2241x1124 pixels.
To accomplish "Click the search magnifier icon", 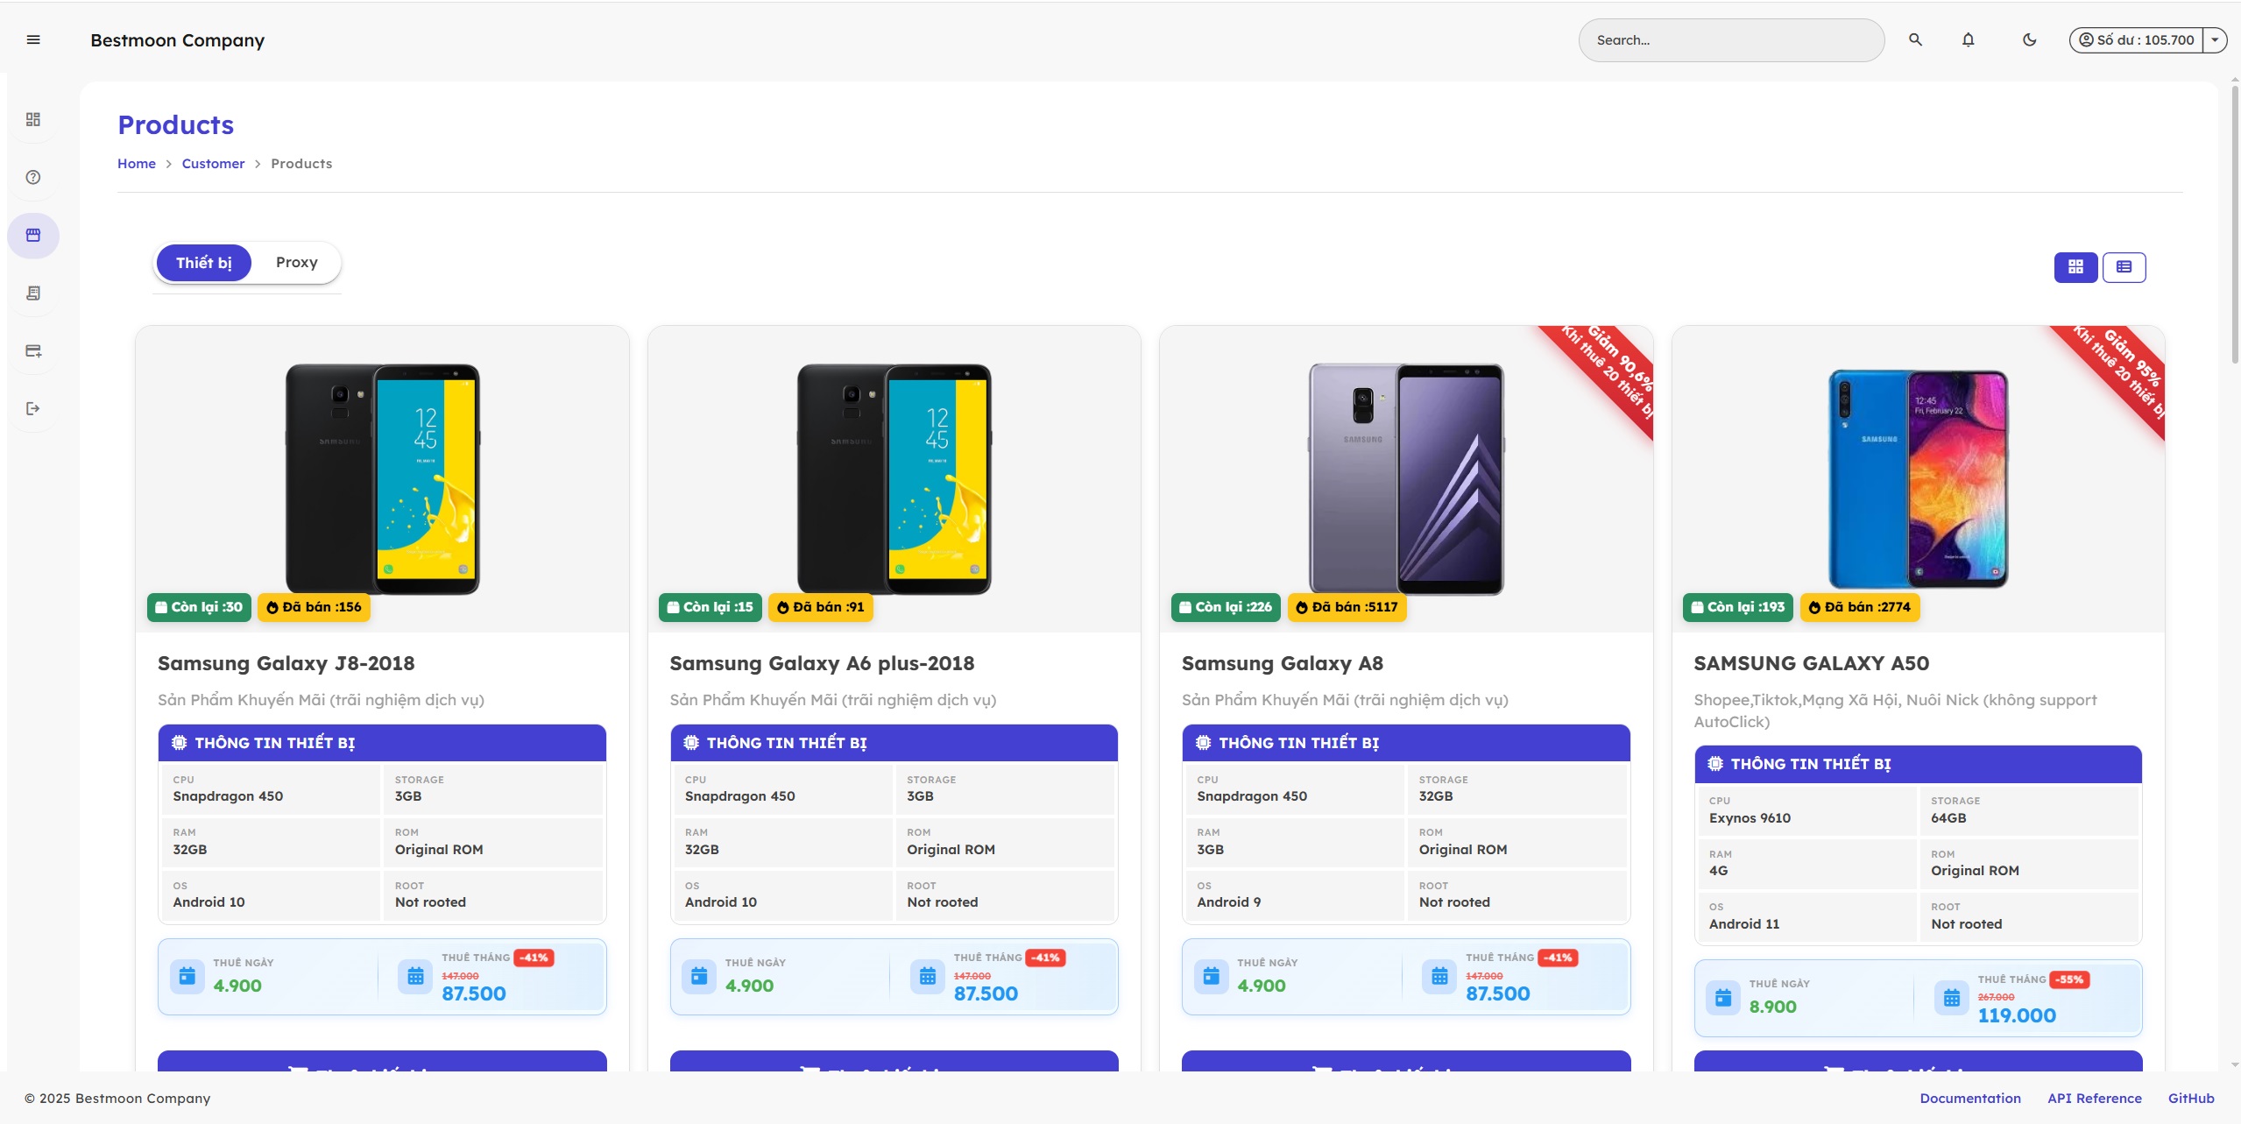I will point(1915,39).
